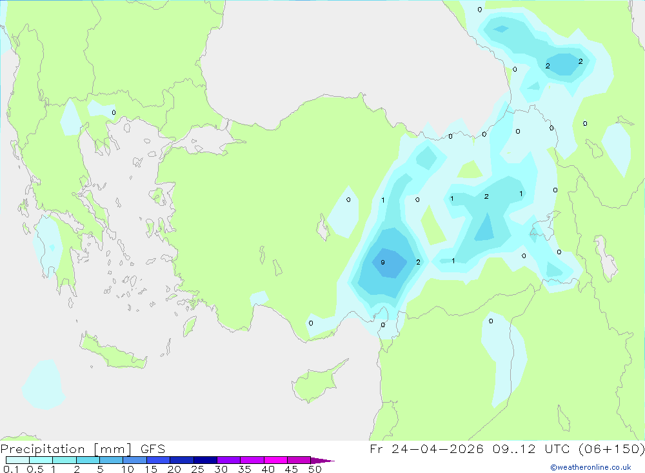Click the over-50 mm arrow tip of legend
Screen dimensions: 645x473
[x=322, y=460]
